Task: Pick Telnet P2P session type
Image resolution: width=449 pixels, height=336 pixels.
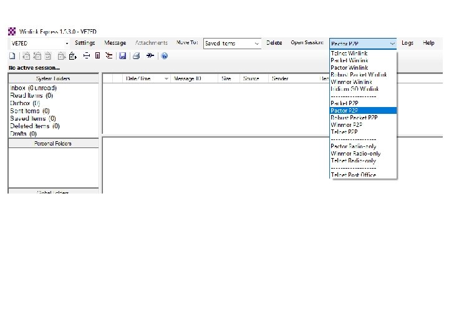Action: click(x=363, y=132)
